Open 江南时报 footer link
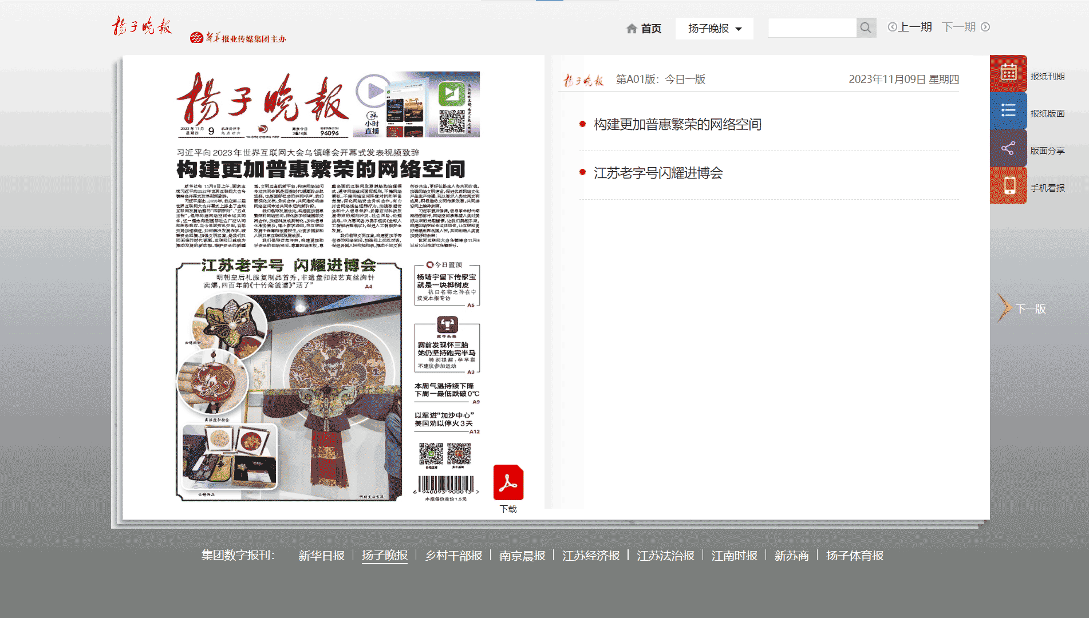The height and width of the screenshot is (618, 1089). pyautogui.click(x=734, y=556)
